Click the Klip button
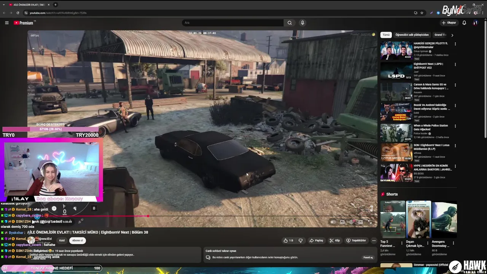 coord(335,241)
